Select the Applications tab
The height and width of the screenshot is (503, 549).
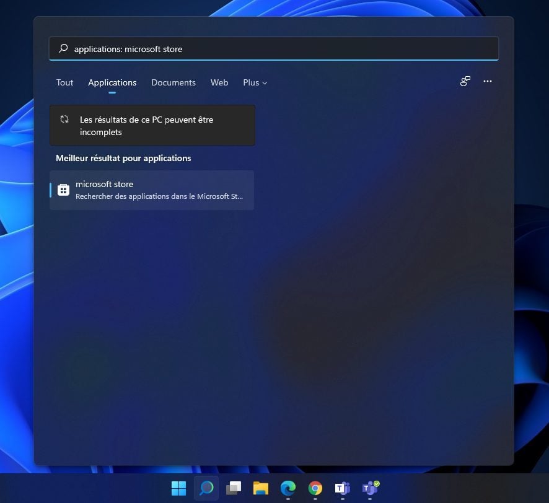tap(112, 82)
